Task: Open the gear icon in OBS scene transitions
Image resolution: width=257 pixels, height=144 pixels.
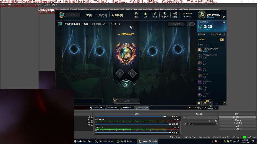Action: click(x=216, y=121)
